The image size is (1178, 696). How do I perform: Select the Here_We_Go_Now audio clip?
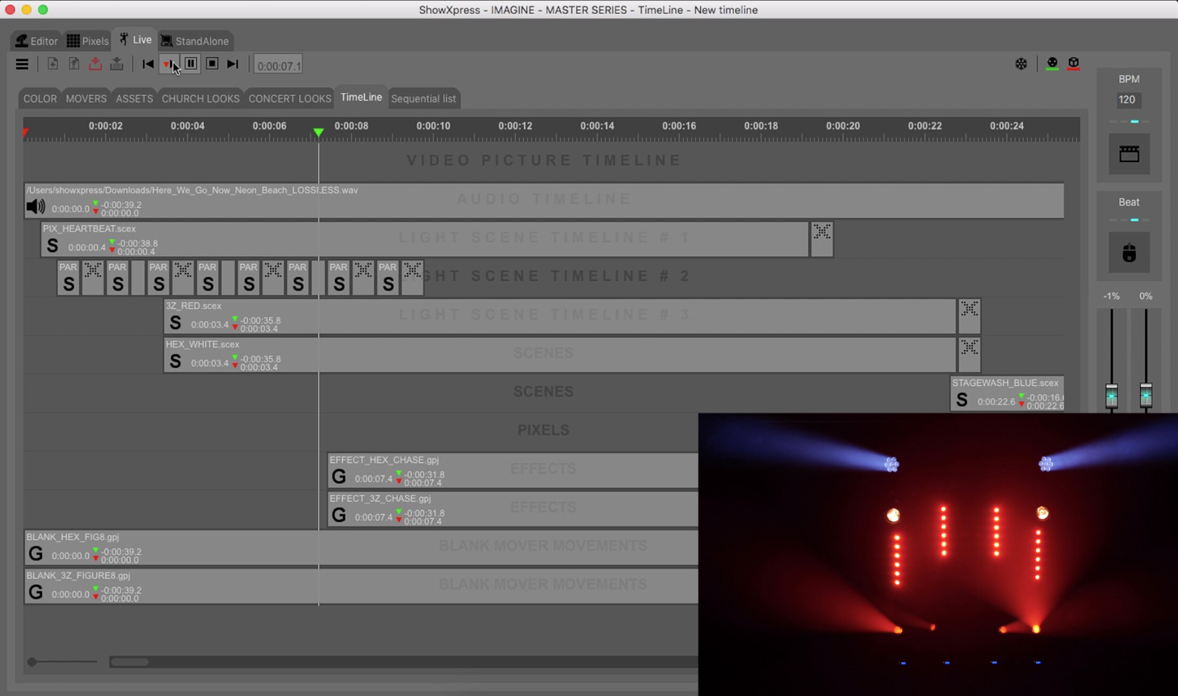544,201
